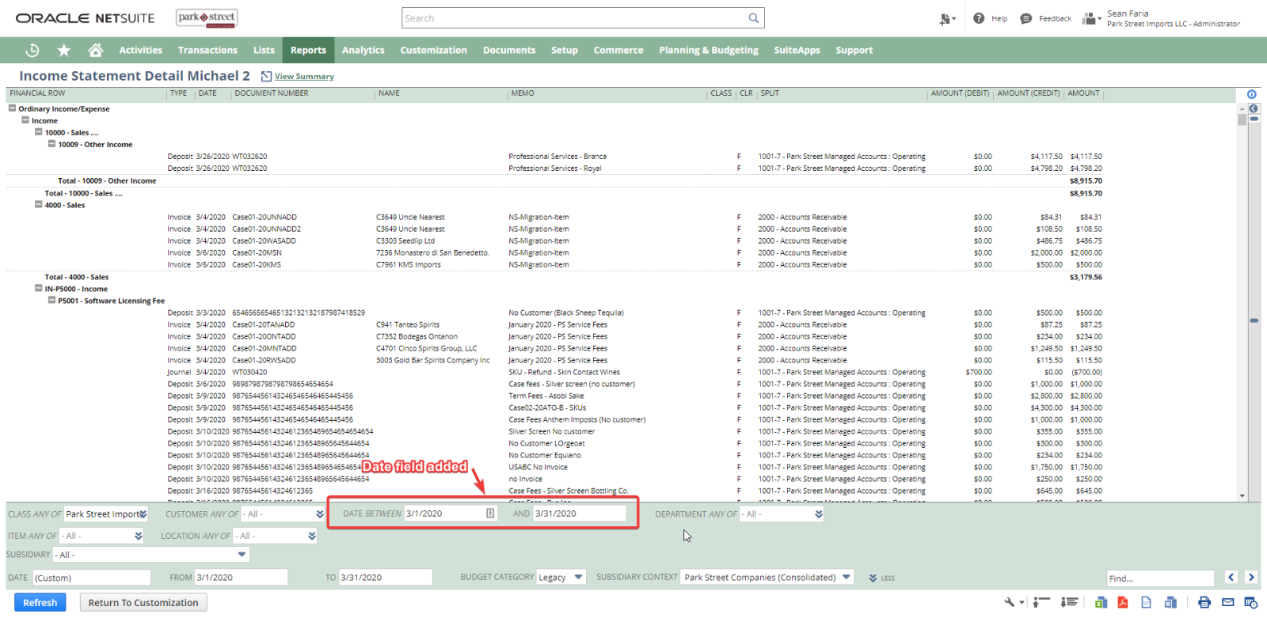
Task: Email the report
Action: tap(1228, 602)
